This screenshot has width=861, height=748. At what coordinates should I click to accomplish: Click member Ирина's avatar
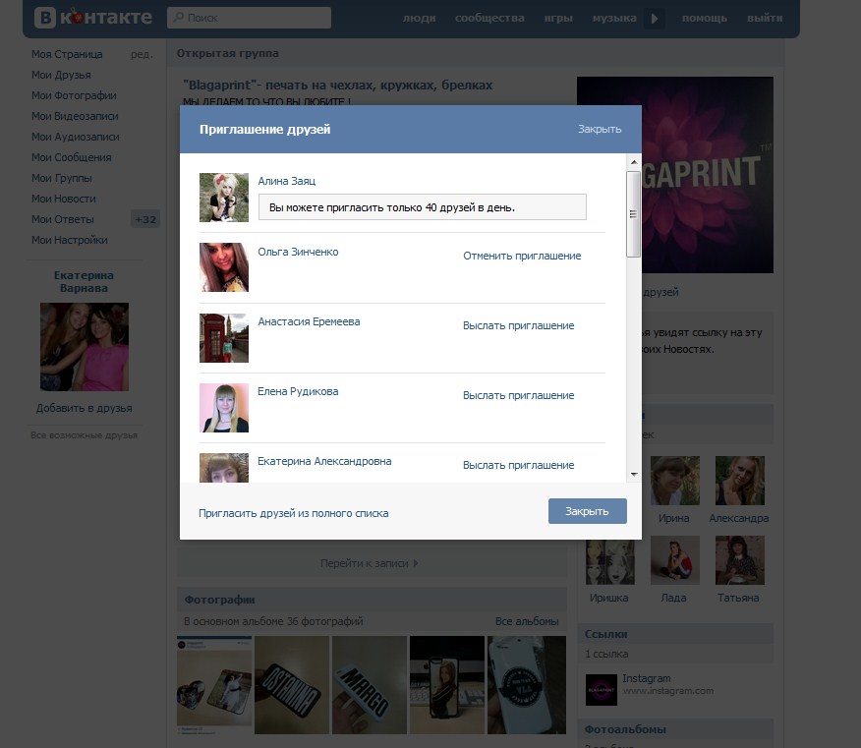675,481
